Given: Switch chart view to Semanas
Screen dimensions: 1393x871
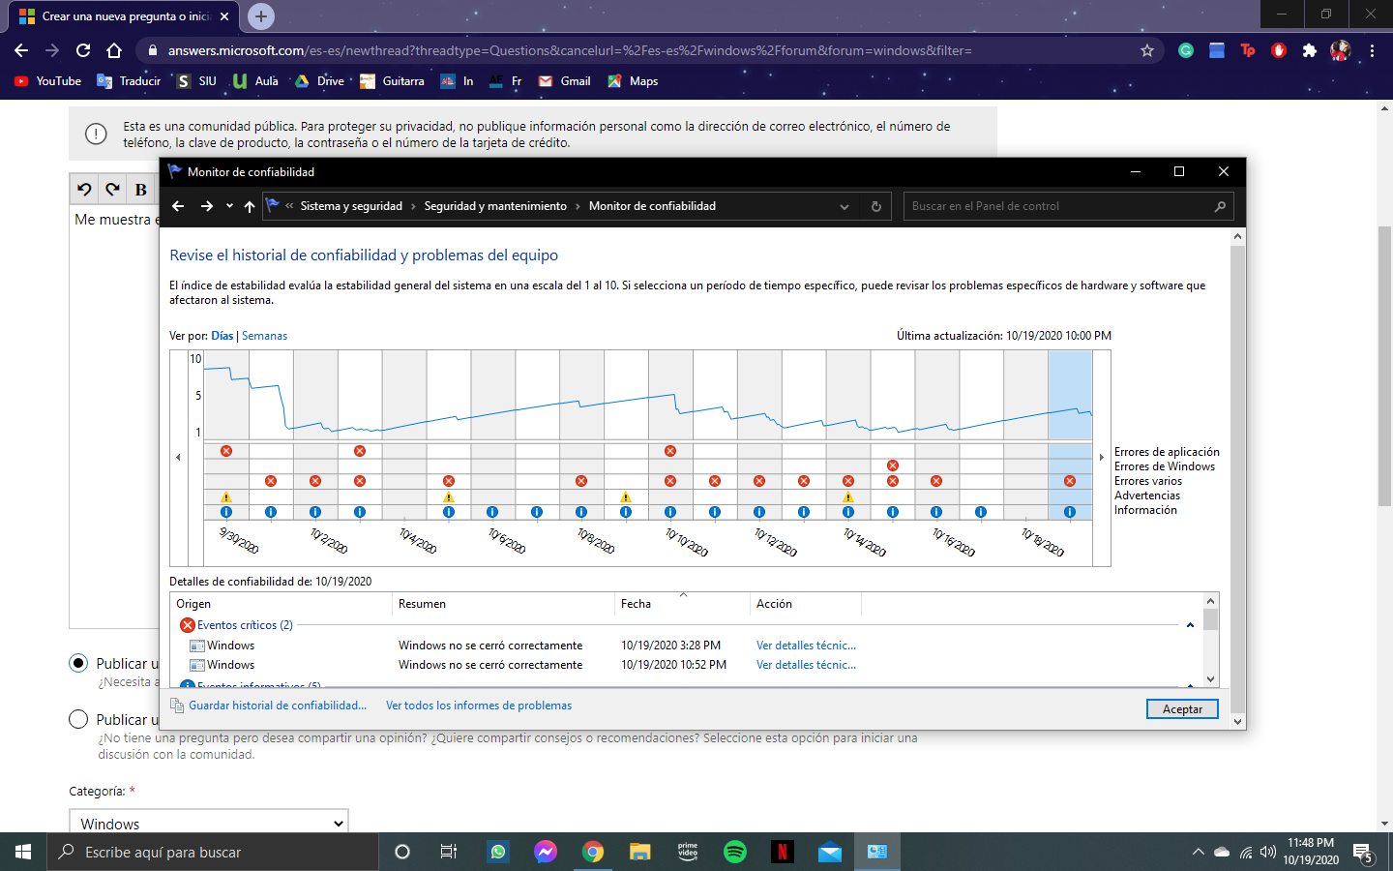Looking at the screenshot, I should [x=264, y=336].
